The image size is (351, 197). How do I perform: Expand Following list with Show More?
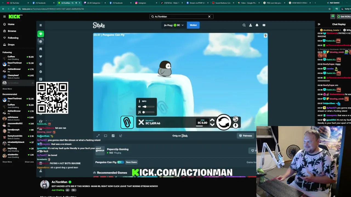coord(7,89)
